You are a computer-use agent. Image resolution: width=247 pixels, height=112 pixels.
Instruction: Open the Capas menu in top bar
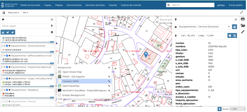pyautogui.click(x=47, y=5)
